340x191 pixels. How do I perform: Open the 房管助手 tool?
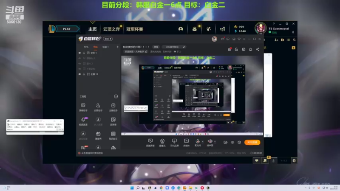(98, 107)
